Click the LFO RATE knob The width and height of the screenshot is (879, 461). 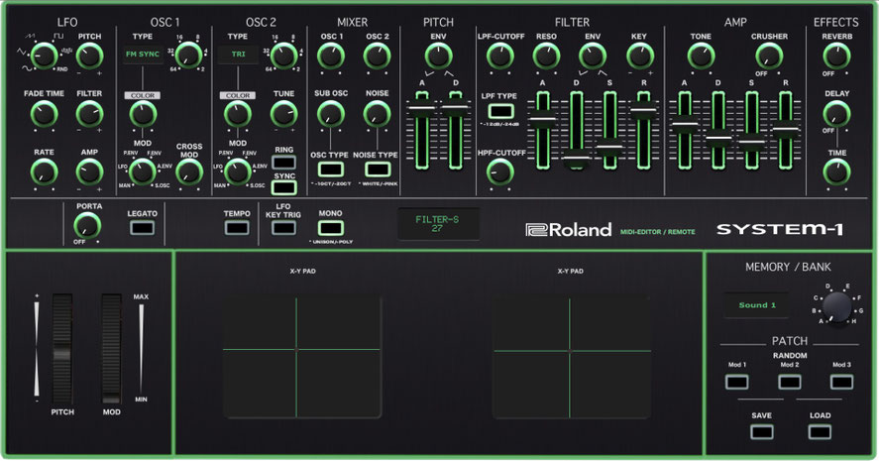point(44,173)
